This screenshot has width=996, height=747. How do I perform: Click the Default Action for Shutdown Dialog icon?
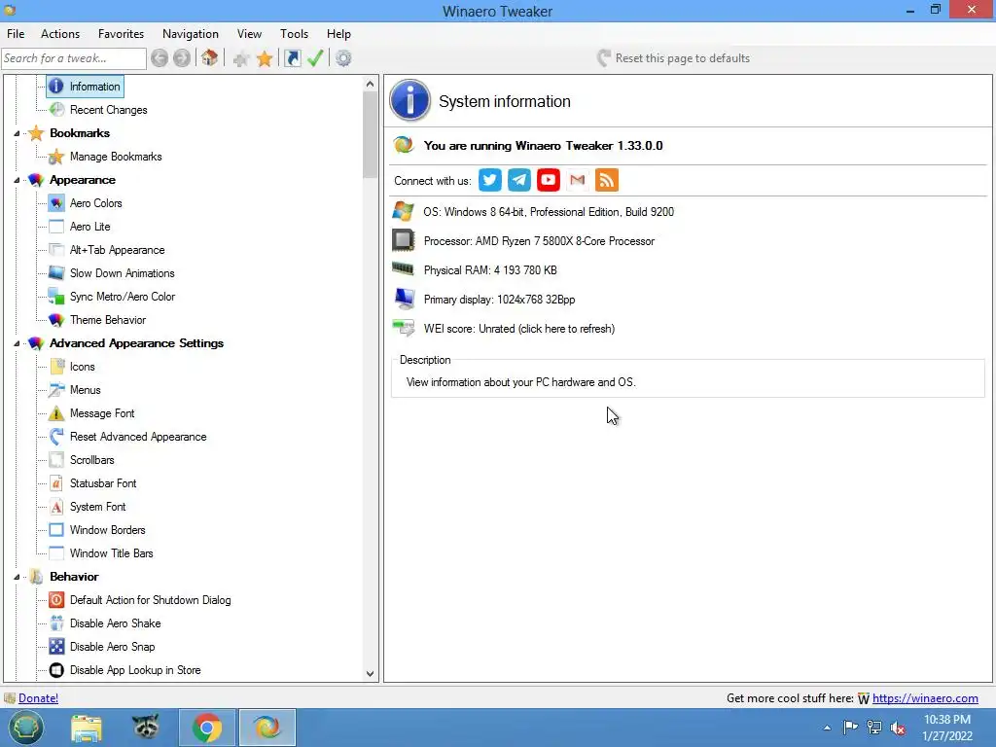click(56, 600)
